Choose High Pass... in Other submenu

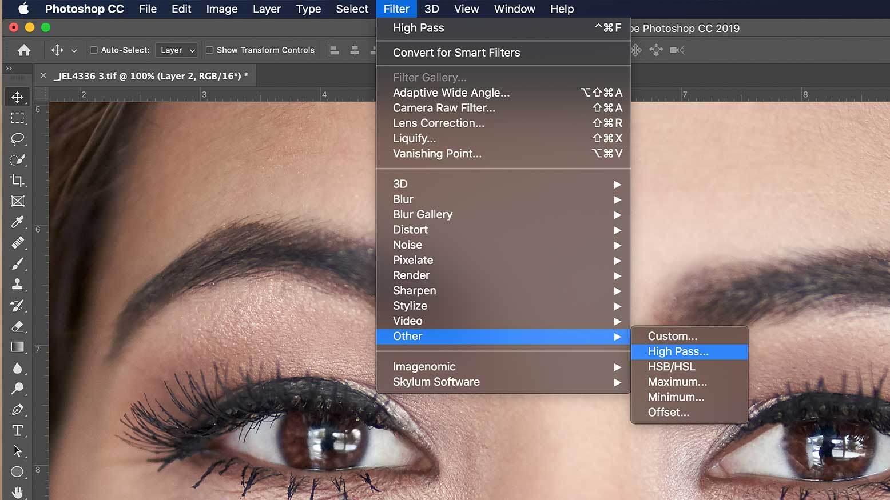point(689,351)
